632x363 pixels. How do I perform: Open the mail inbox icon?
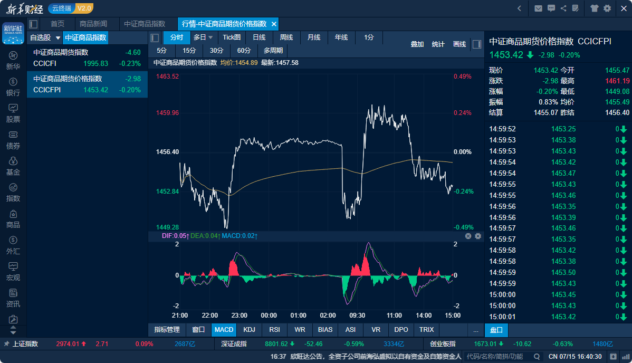(538, 8)
